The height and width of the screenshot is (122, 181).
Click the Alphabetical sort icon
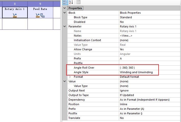[71, 2]
